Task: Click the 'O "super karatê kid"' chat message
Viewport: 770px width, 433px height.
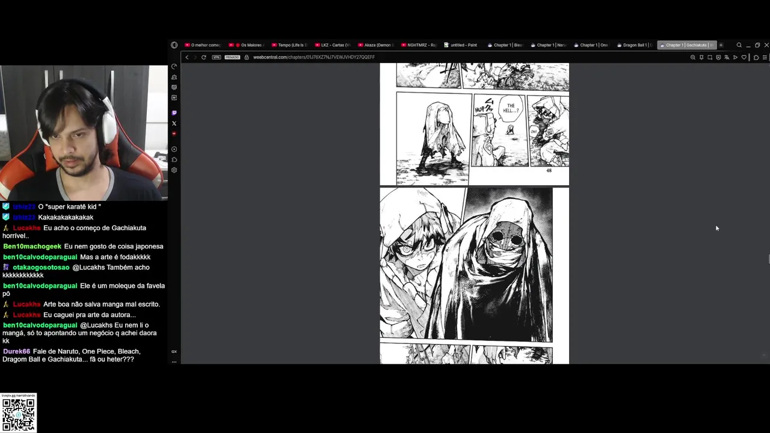Action: click(x=69, y=207)
